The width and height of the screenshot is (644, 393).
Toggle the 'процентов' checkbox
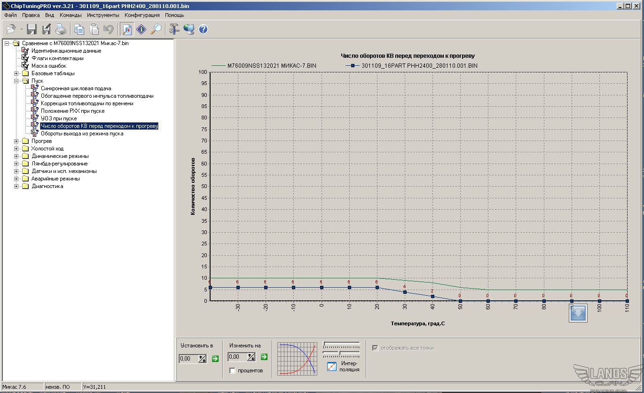pos(232,370)
